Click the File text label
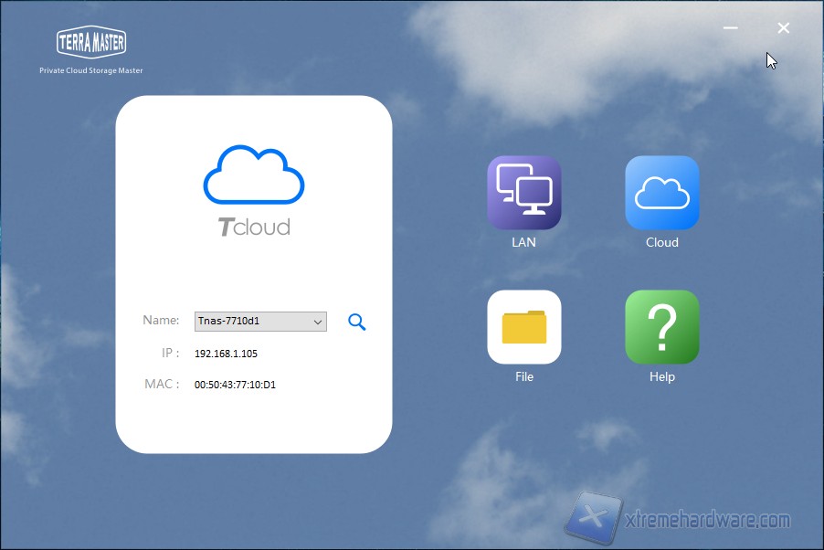This screenshot has height=550, width=824. [x=523, y=376]
